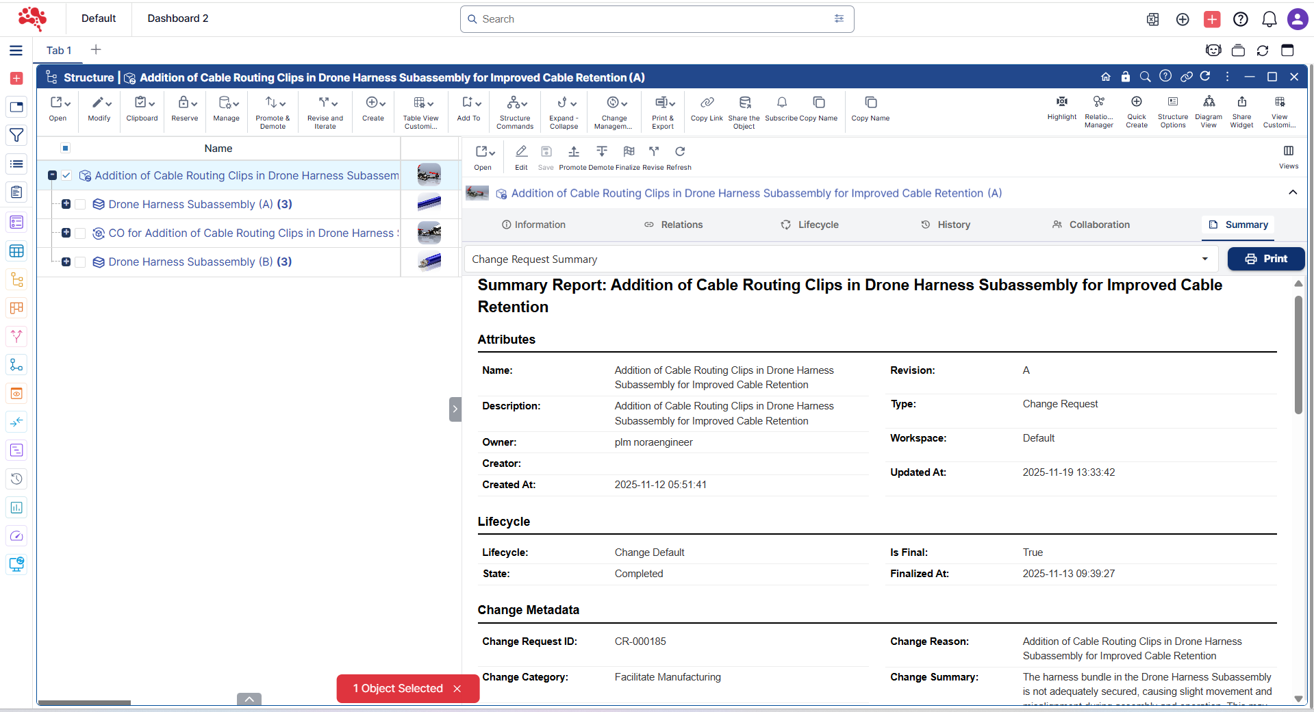The image size is (1314, 712).
Task: Dismiss the 1 Object Selected badge
Action: pos(457,689)
